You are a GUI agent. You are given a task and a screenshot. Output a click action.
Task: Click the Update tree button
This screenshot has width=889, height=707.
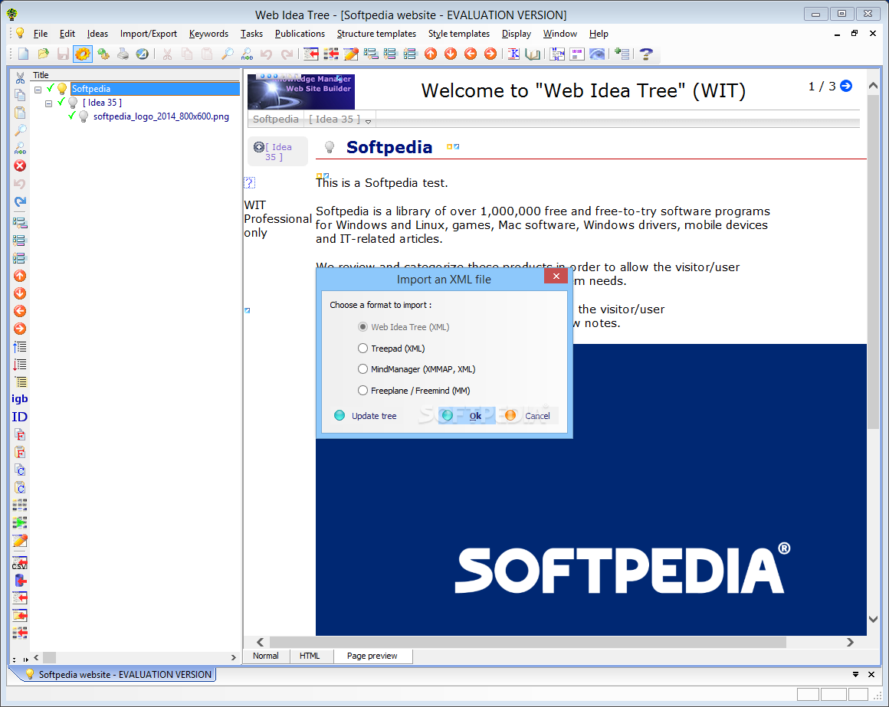pyautogui.click(x=366, y=416)
